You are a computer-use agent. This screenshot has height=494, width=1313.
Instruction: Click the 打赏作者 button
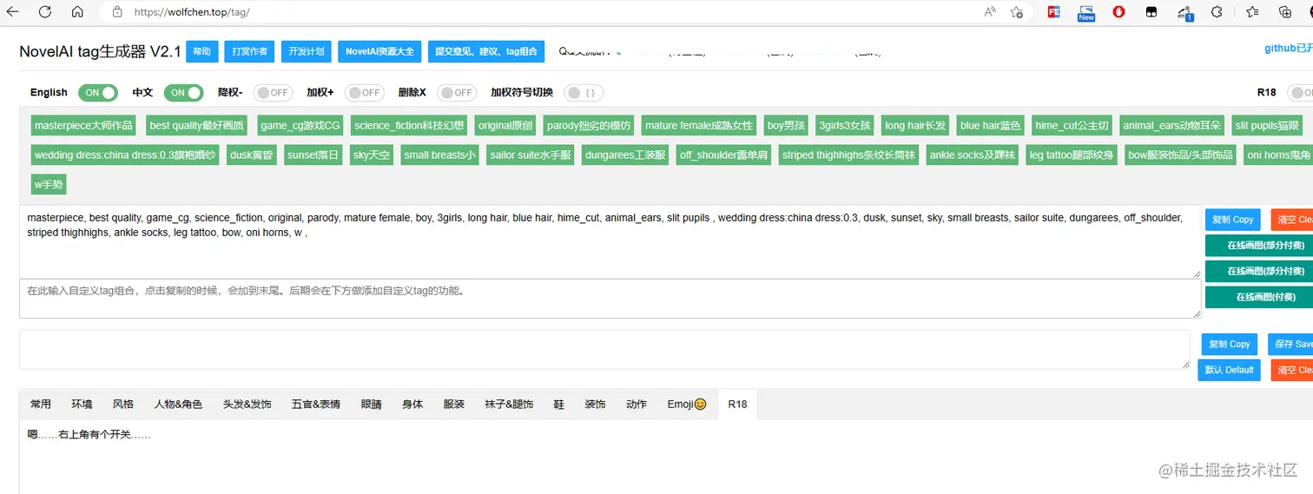point(250,51)
